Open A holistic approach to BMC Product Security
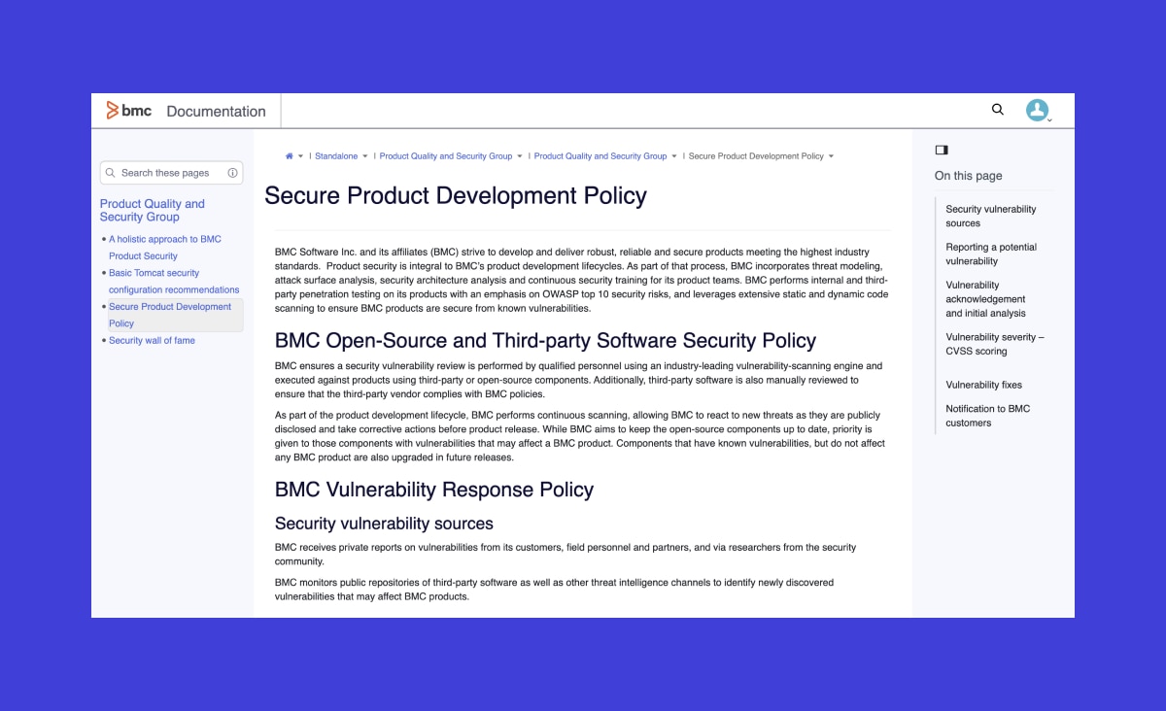The image size is (1166, 711). (x=165, y=247)
